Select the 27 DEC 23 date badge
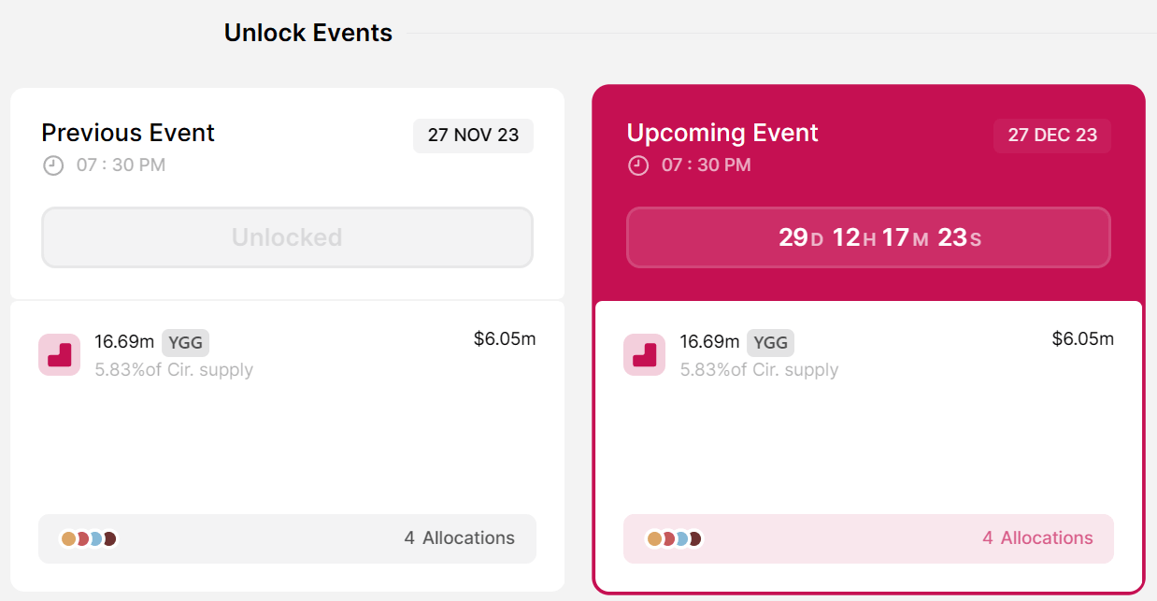Screen dimensions: 1157x601 point(1052,136)
